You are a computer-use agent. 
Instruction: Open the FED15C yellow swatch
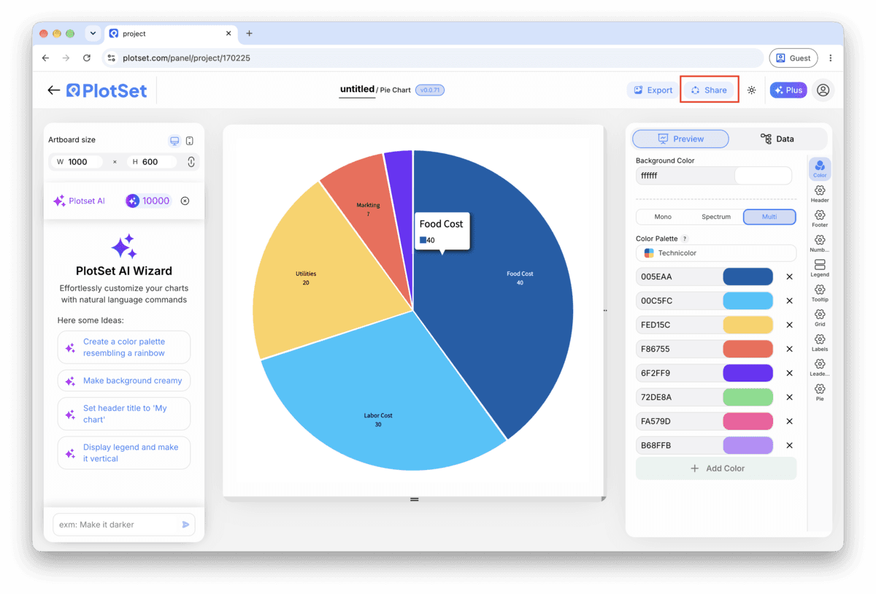click(x=748, y=325)
